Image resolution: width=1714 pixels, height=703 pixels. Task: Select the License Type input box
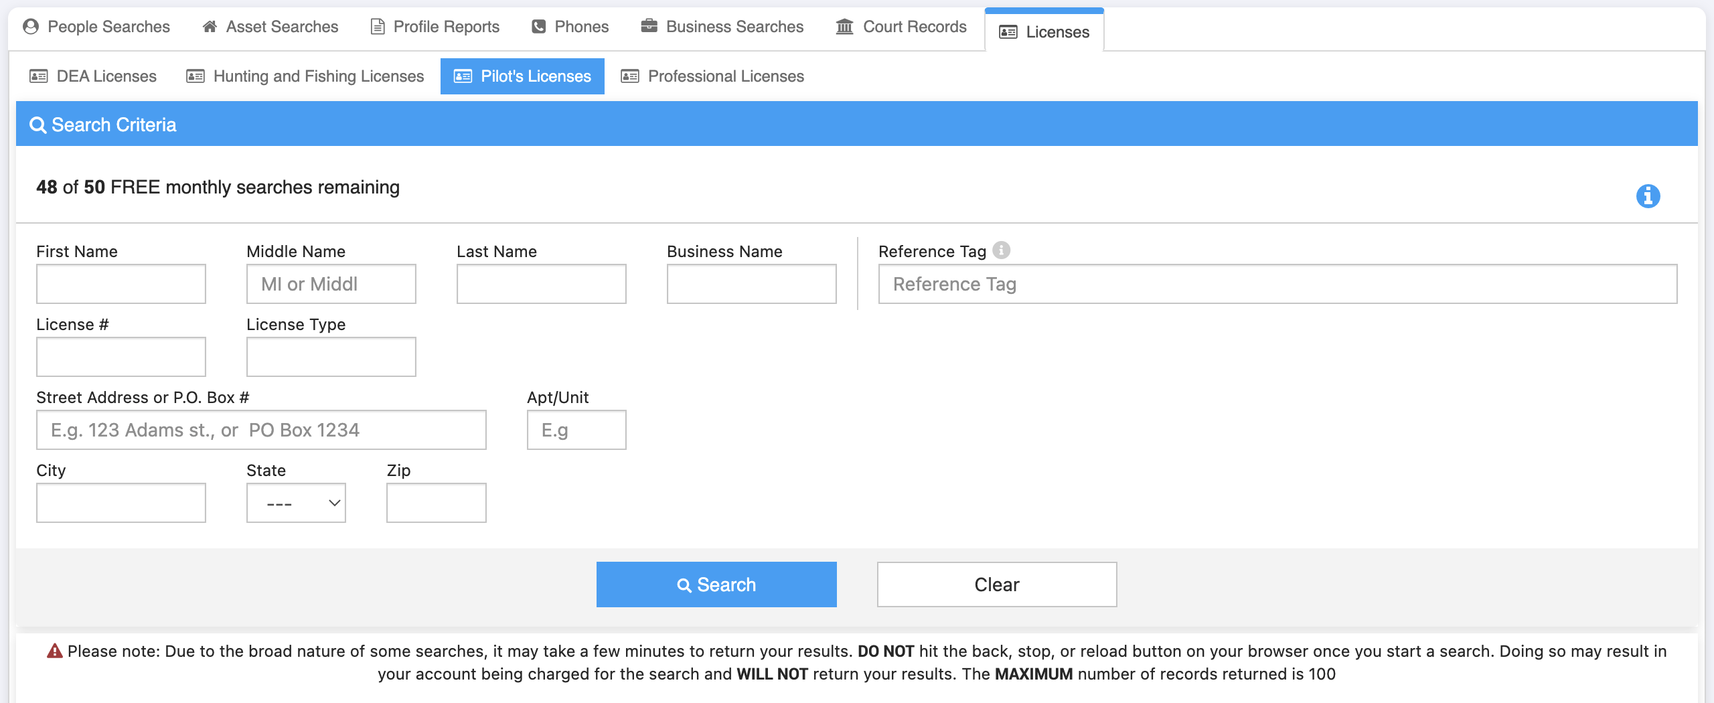(331, 357)
